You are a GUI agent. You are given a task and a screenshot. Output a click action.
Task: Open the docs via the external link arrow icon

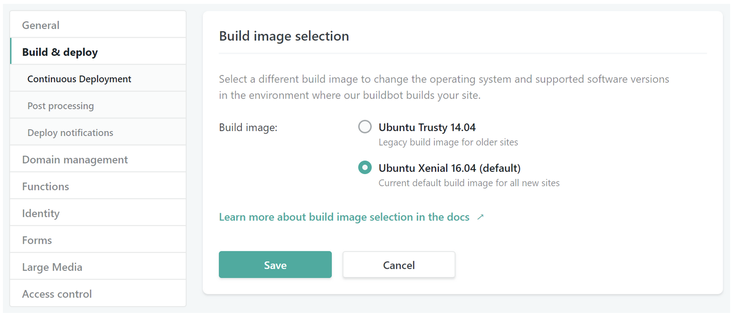[480, 217]
